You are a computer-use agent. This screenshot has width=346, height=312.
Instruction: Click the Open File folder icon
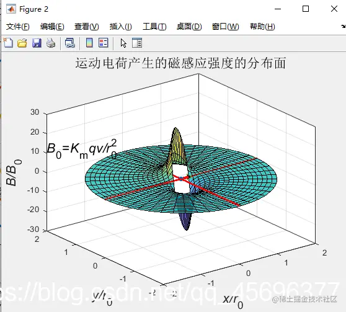(22, 43)
